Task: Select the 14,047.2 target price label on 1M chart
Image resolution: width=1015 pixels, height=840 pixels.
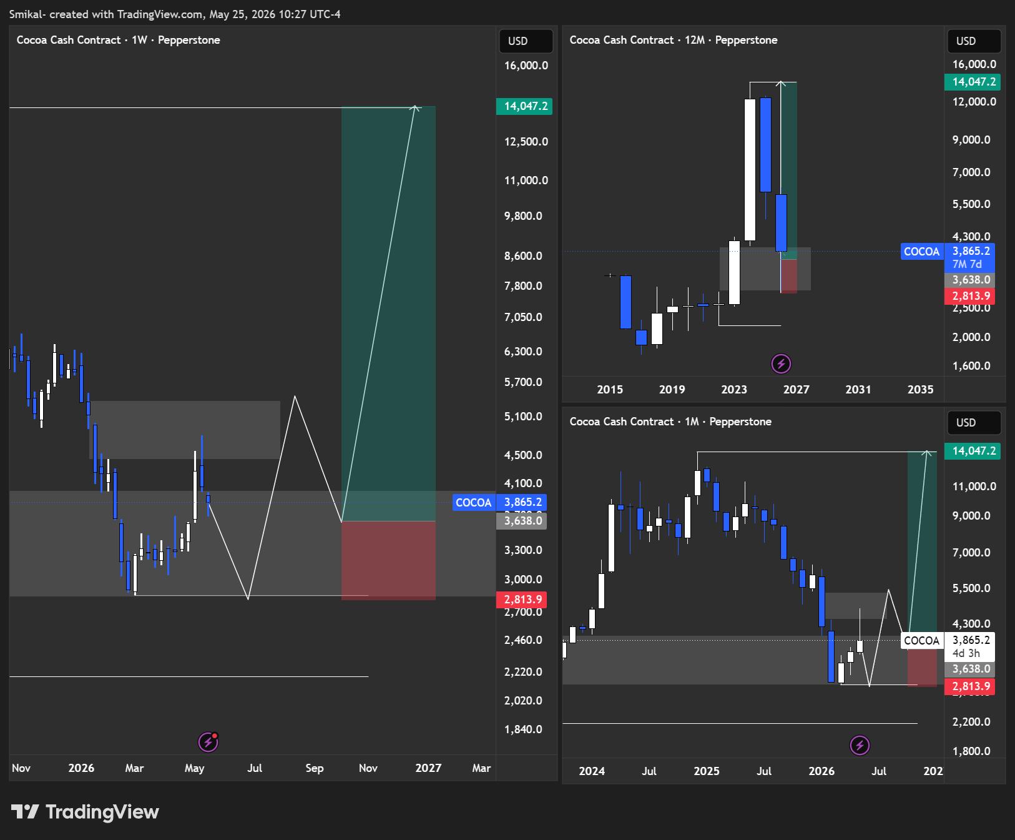Action: coord(973,451)
